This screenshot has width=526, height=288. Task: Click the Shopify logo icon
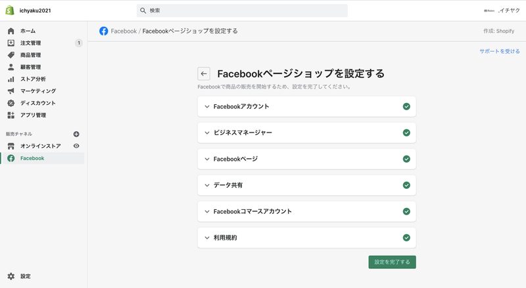pyautogui.click(x=10, y=10)
